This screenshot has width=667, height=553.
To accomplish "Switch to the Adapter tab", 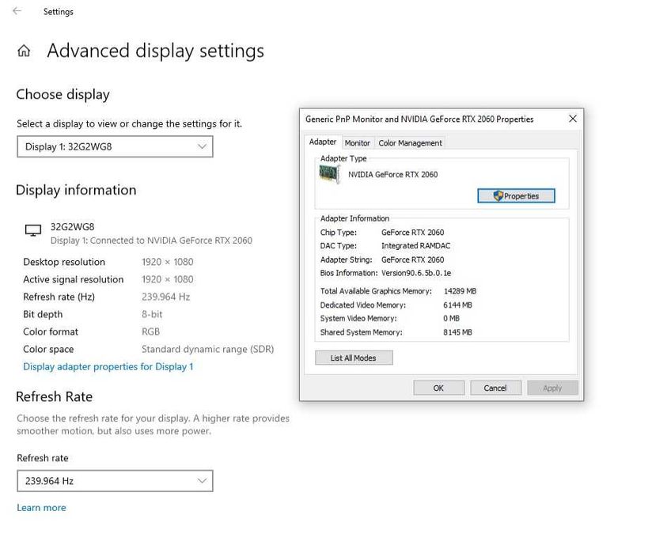I will (x=323, y=142).
